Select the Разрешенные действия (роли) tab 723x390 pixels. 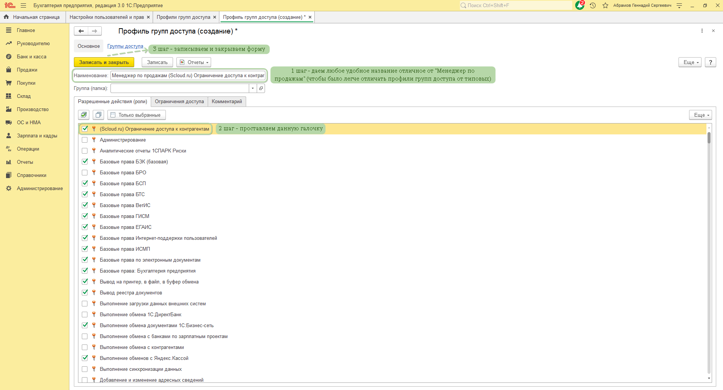(112, 102)
